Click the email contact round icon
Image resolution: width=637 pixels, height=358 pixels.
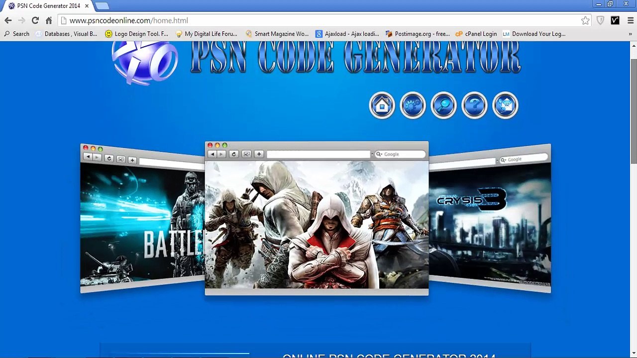tap(505, 105)
